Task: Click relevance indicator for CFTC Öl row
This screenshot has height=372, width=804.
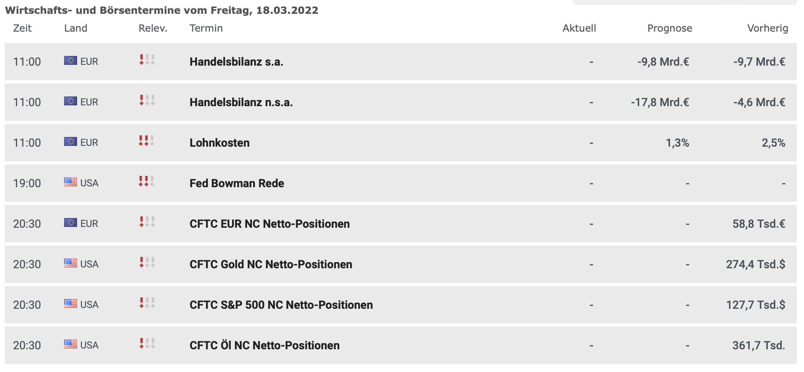Action: (147, 344)
